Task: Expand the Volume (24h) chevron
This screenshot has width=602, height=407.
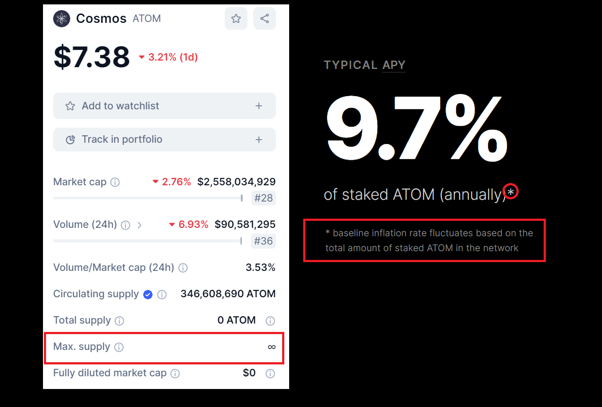Action: 140,224
